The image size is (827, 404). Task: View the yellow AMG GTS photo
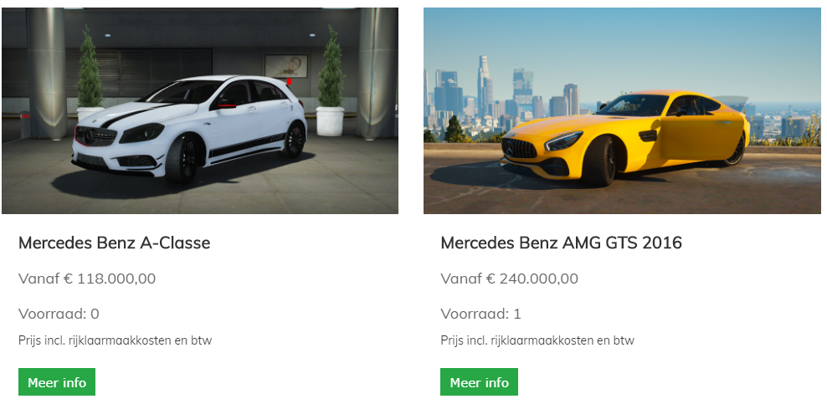click(622, 110)
